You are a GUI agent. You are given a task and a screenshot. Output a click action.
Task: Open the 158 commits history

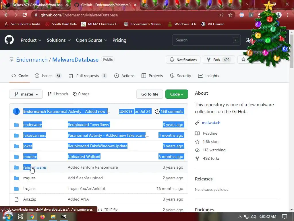pyautogui.click(x=169, y=111)
